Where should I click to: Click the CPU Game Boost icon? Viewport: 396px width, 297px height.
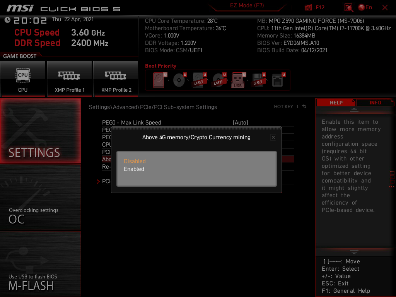pos(23,79)
